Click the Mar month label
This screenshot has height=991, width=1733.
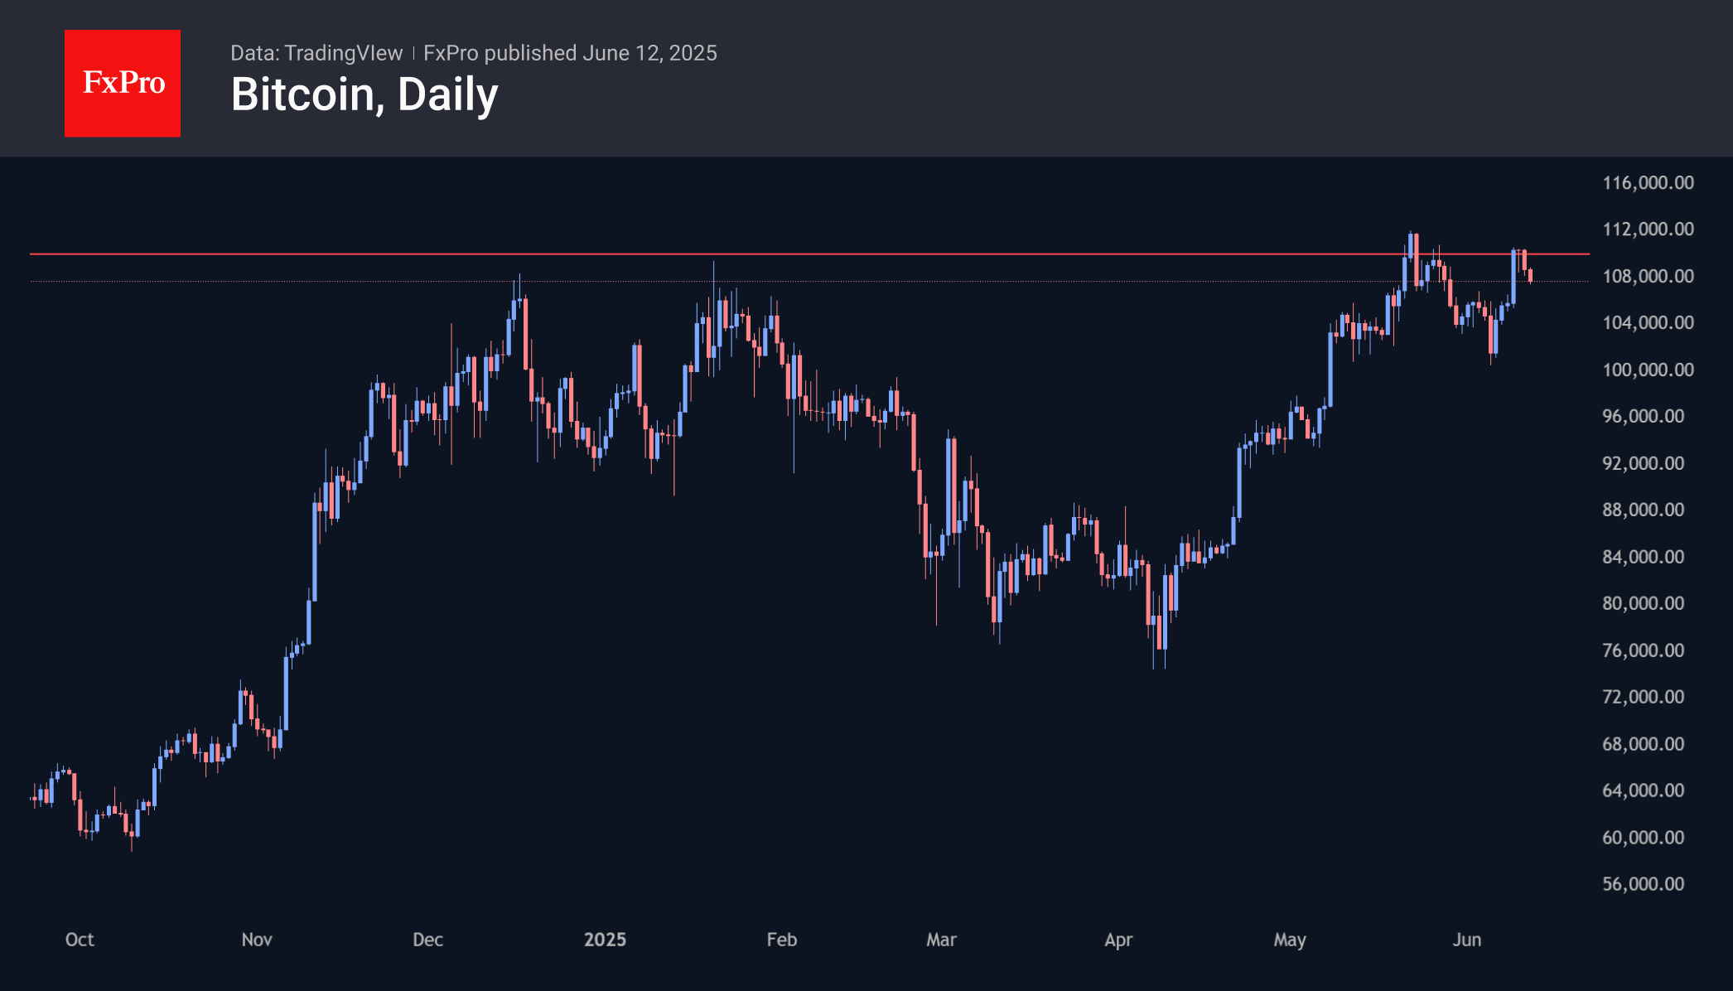(941, 940)
